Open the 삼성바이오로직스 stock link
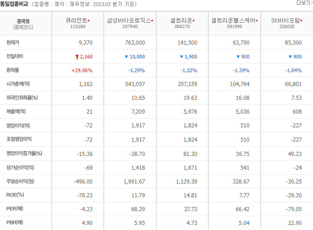 pyautogui.click(x=130, y=21)
